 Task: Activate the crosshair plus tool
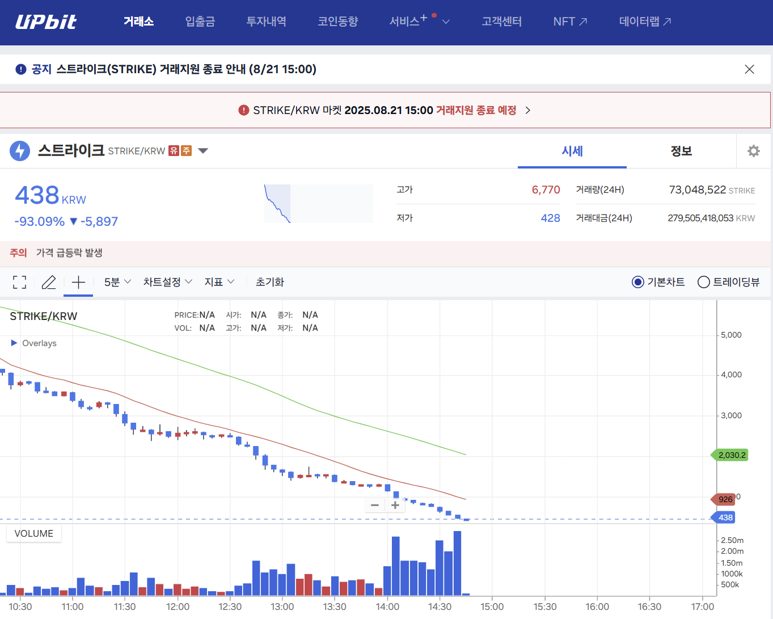click(78, 281)
